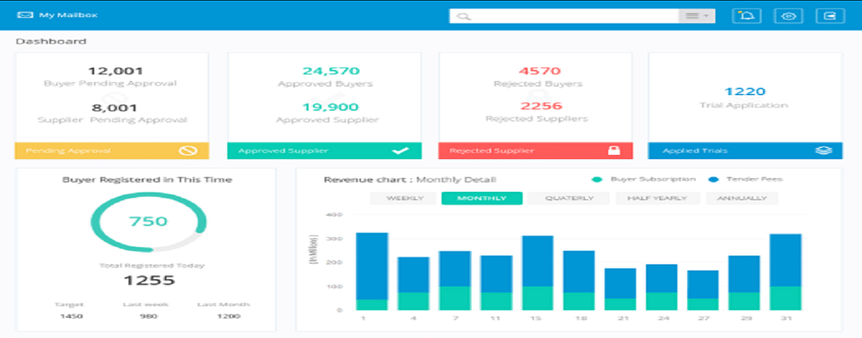The width and height of the screenshot is (862, 338).
Task: Switch chart to QUATERLY view
Action: (x=569, y=198)
